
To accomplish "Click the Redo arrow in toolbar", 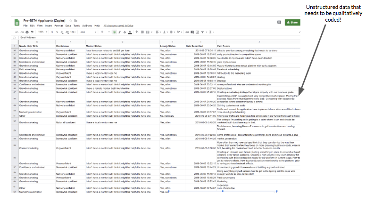I will tap(22, 32).
